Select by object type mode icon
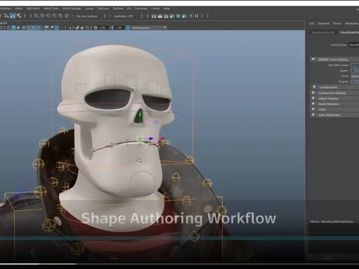 coord(13,16)
